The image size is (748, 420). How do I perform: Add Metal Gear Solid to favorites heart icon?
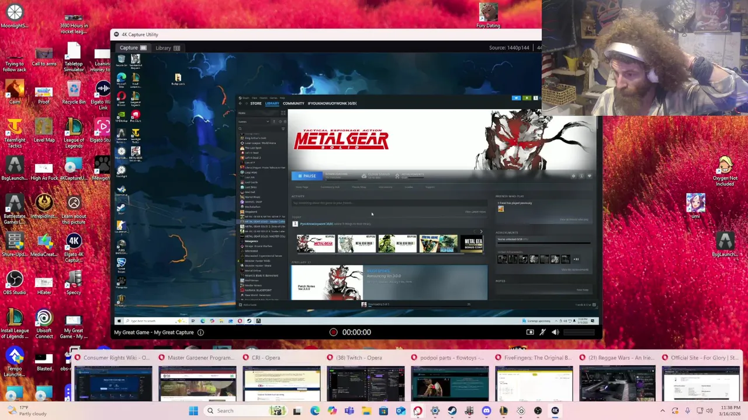coord(589,176)
